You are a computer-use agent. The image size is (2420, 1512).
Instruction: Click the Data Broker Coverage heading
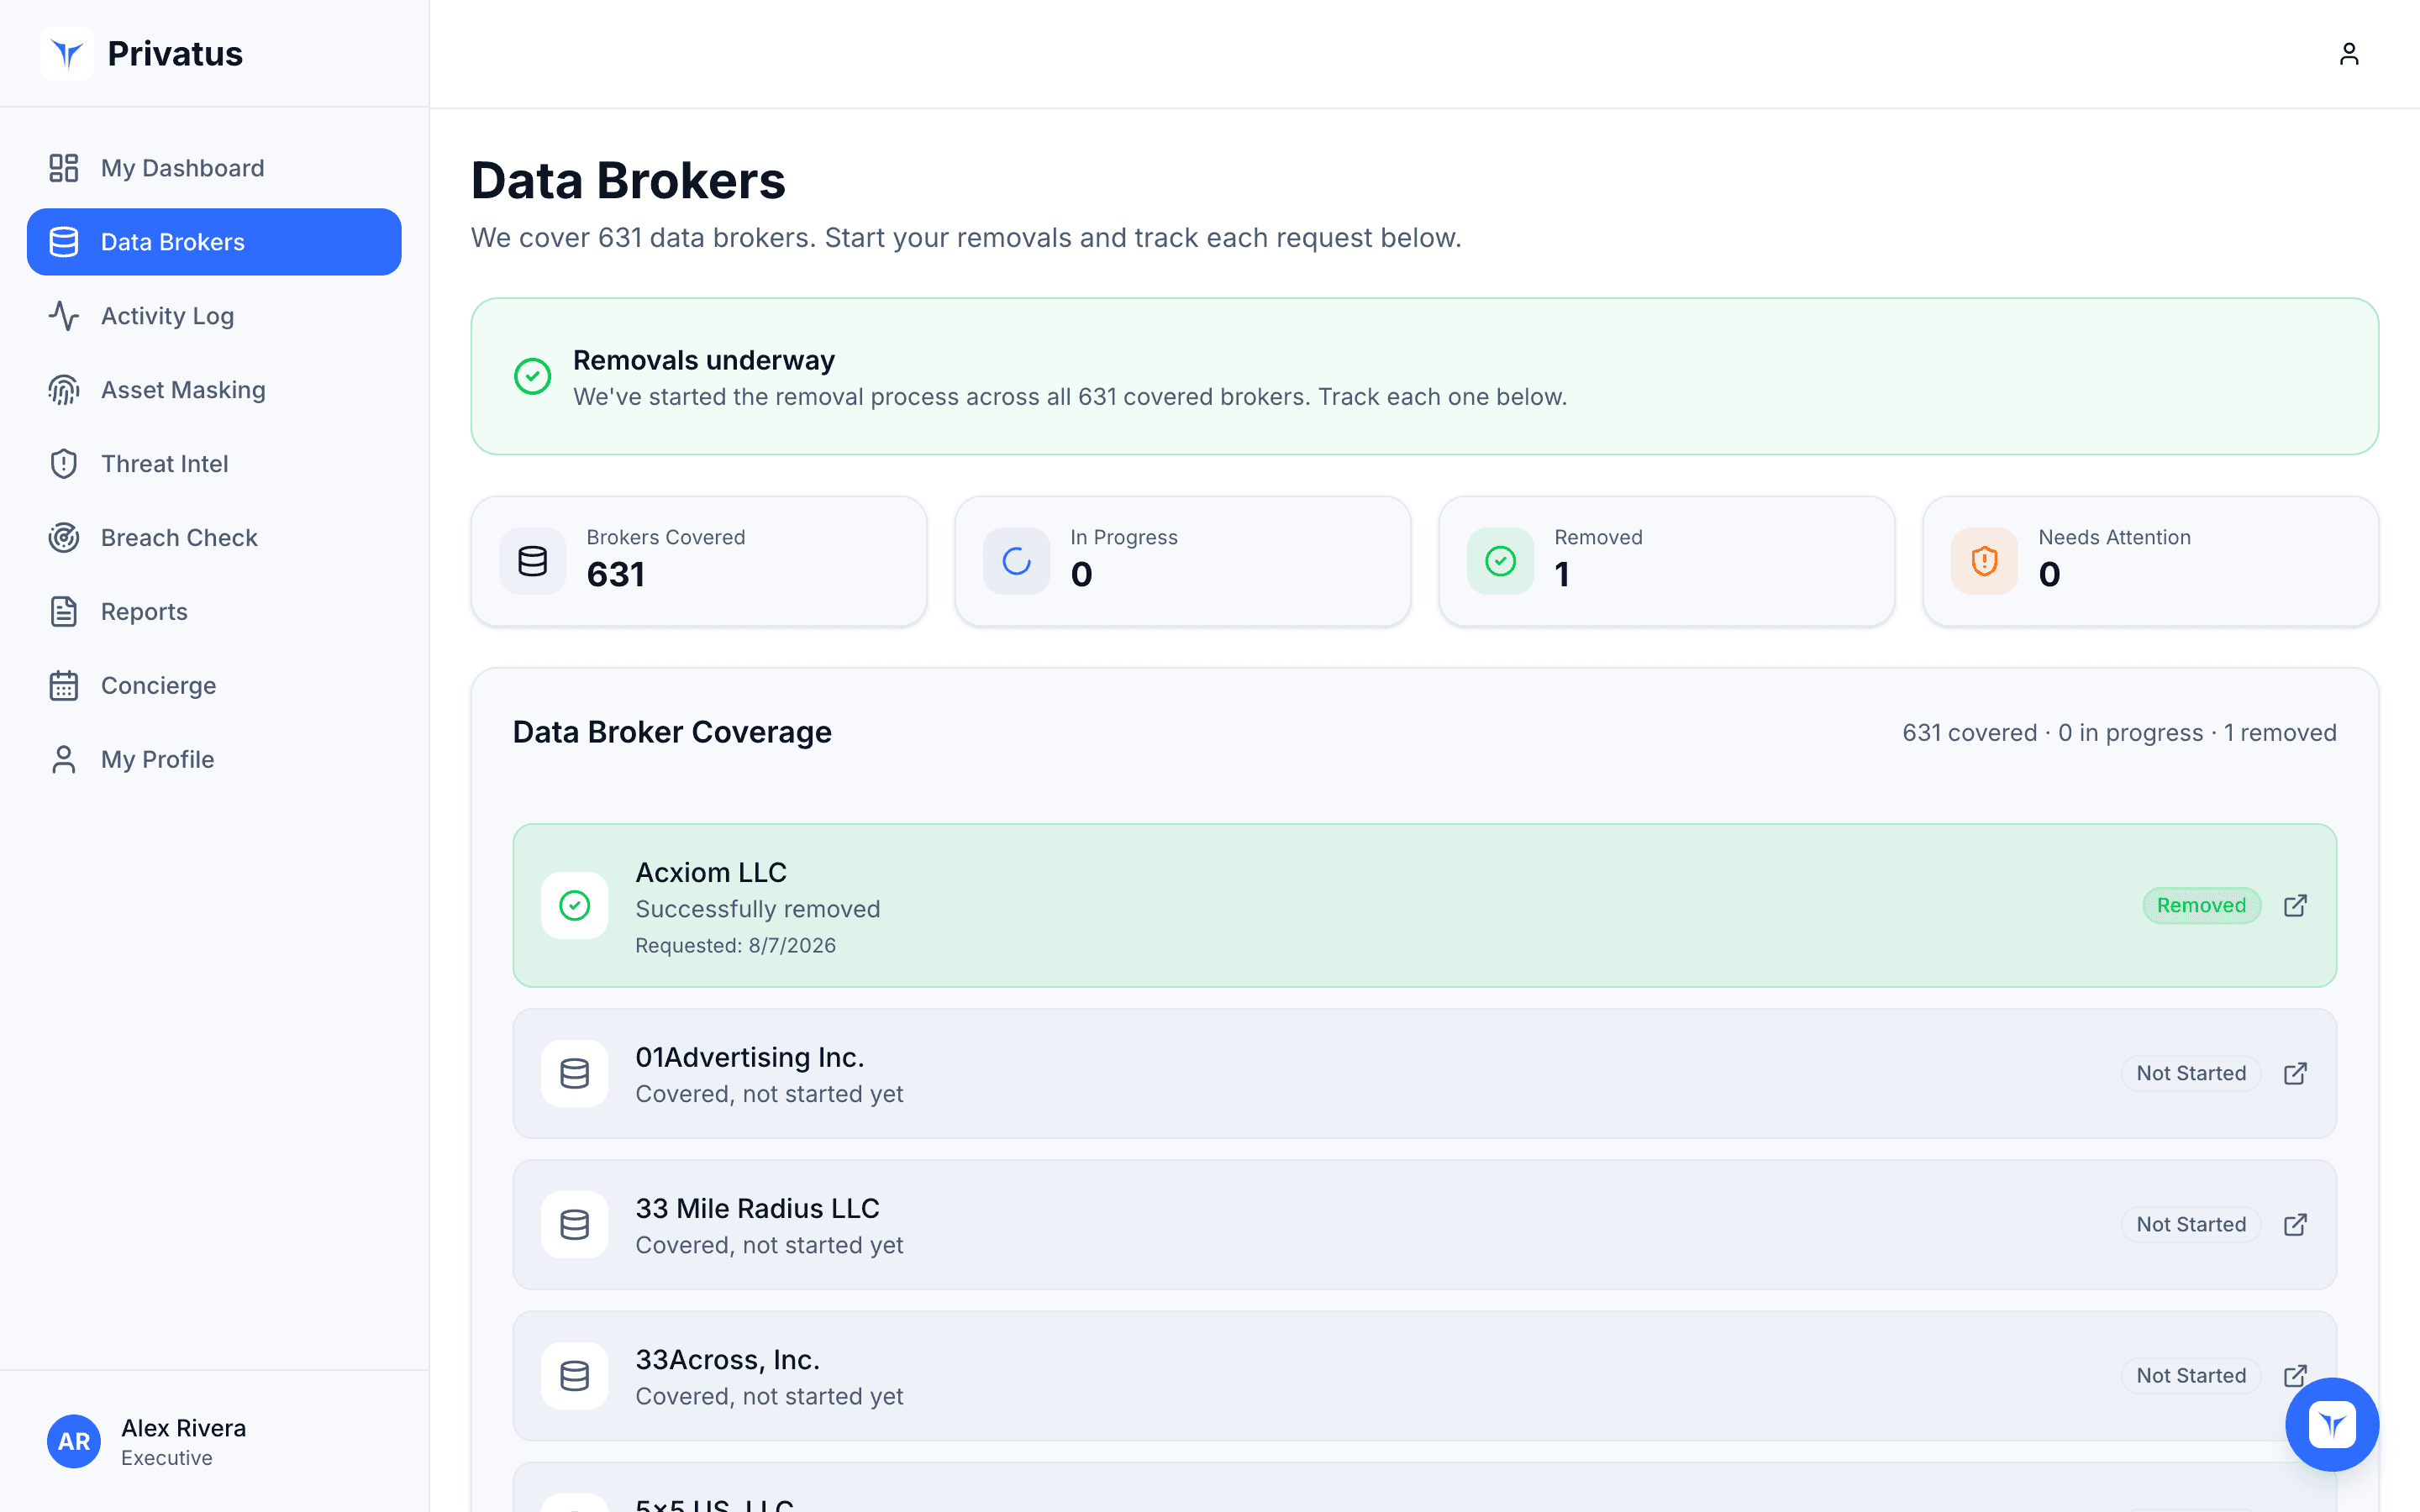[x=672, y=732]
